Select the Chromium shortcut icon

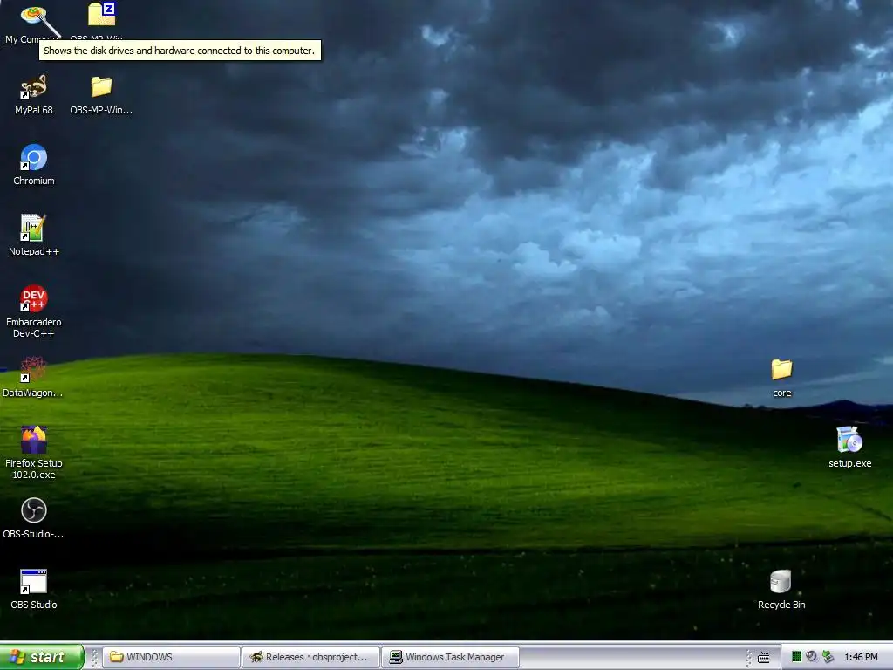(34, 157)
